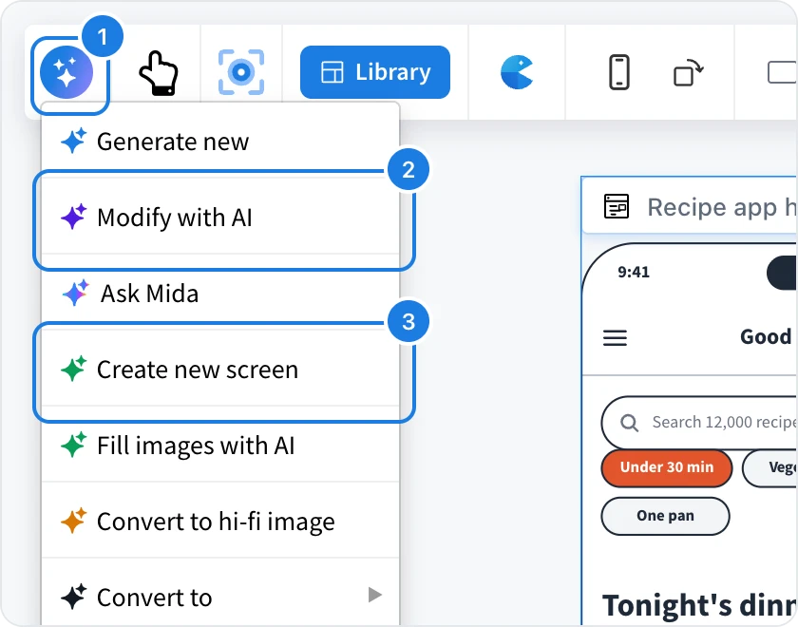Screen dimensions: 798x627
Task: Select the Tonight's dinner heading text
Action: [x=699, y=606]
